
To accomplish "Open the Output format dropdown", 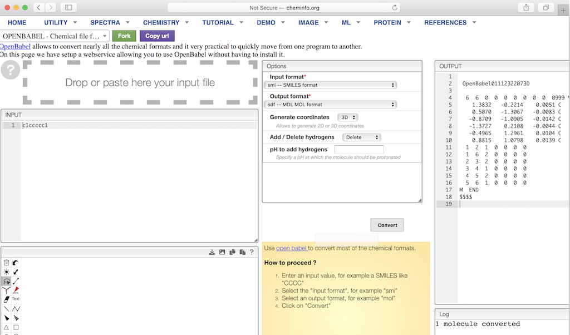I will point(330,105).
